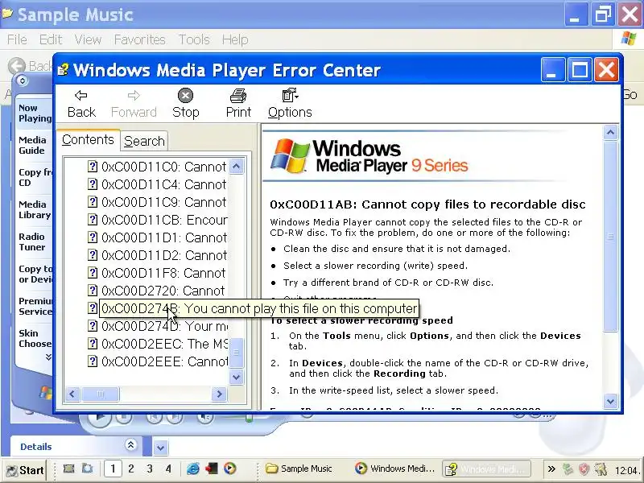
Task: Select Now Playing in Media Player sidebar
Action: [x=35, y=113]
